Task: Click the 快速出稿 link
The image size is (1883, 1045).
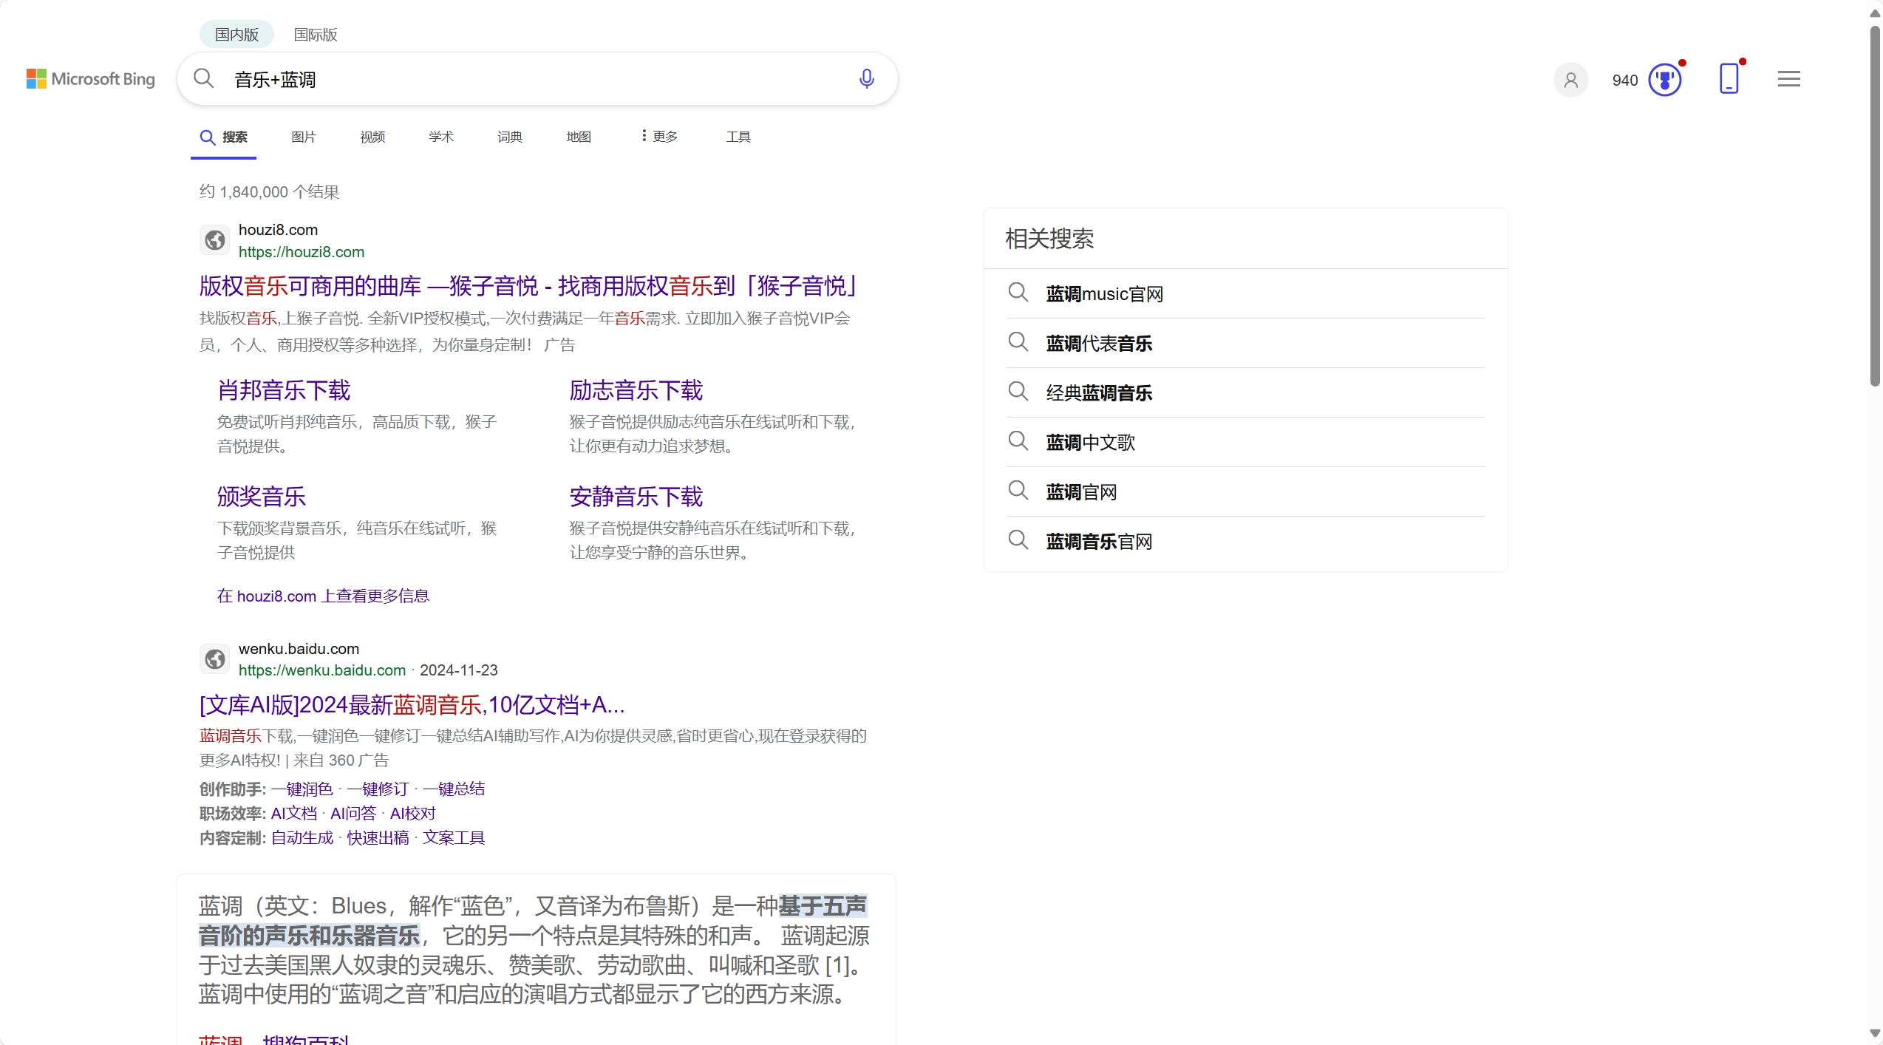Action: click(378, 838)
